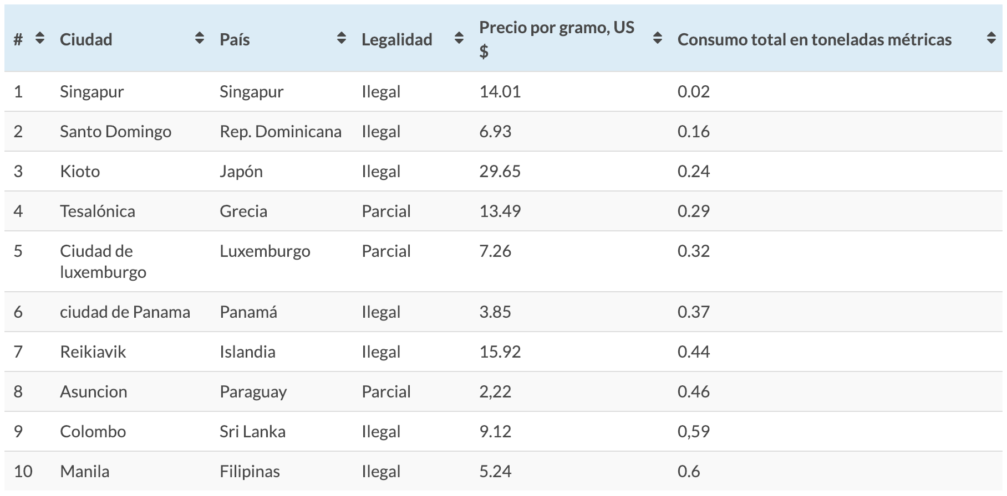
Task: Click the sort icon for Precio por gramo
Action: point(658,39)
